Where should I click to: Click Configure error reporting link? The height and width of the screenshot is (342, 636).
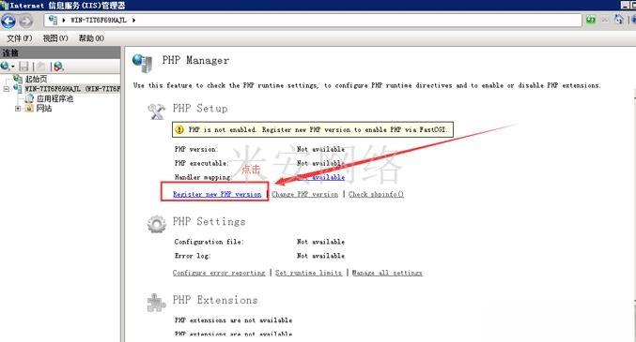pyautogui.click(x=219, y=273)
